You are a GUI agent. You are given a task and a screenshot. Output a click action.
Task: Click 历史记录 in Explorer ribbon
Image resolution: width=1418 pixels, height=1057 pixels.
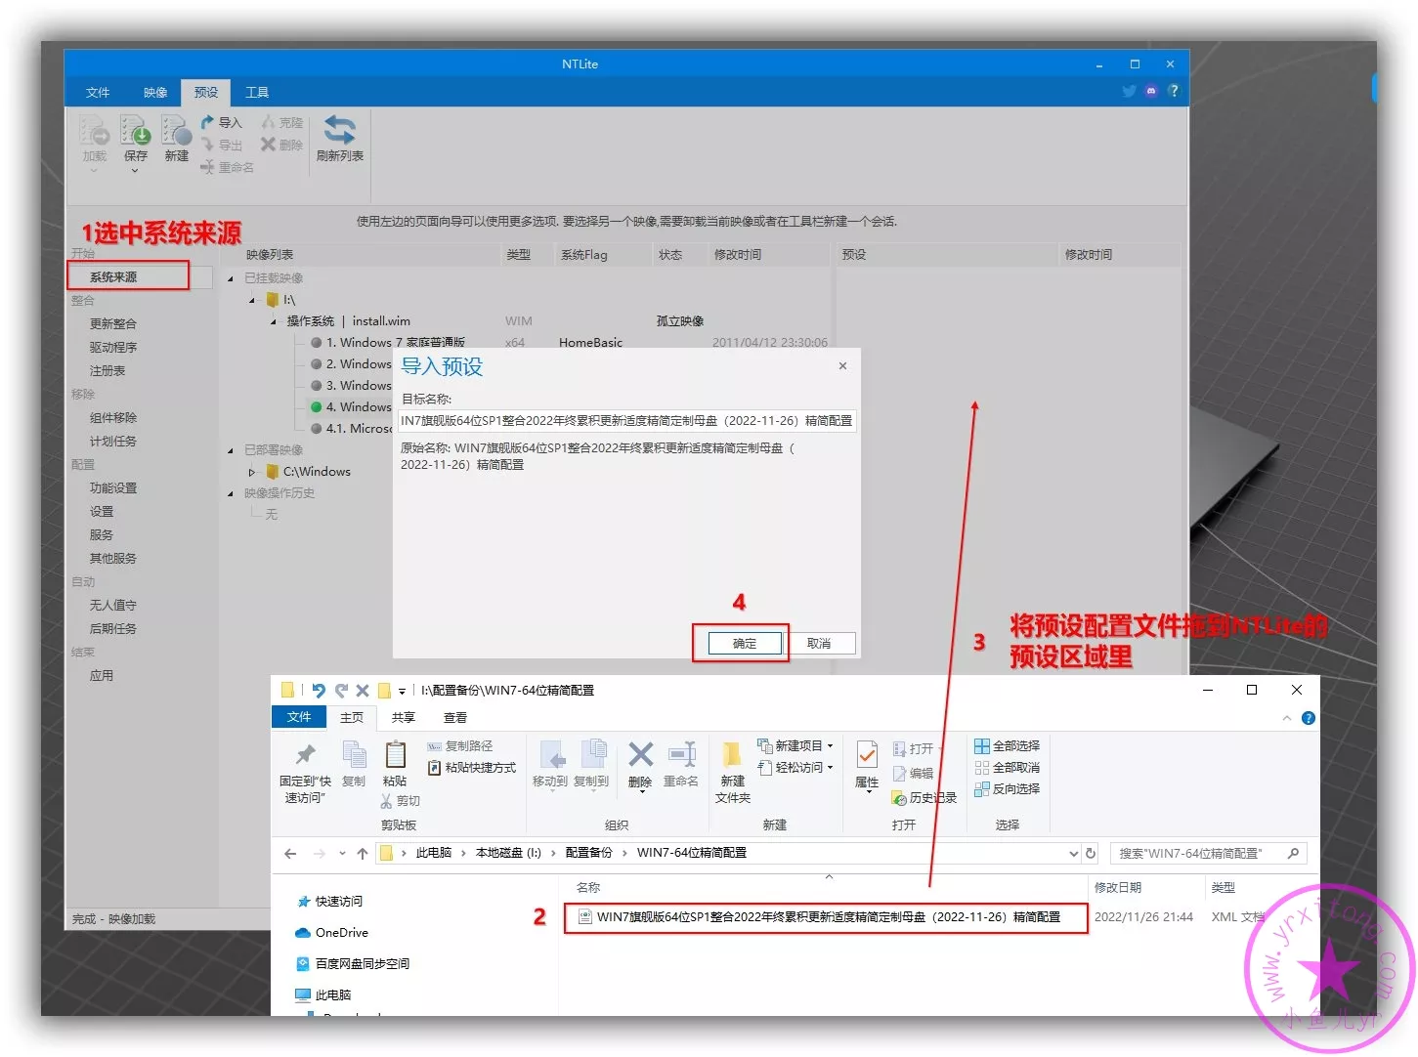coord(924,798)
